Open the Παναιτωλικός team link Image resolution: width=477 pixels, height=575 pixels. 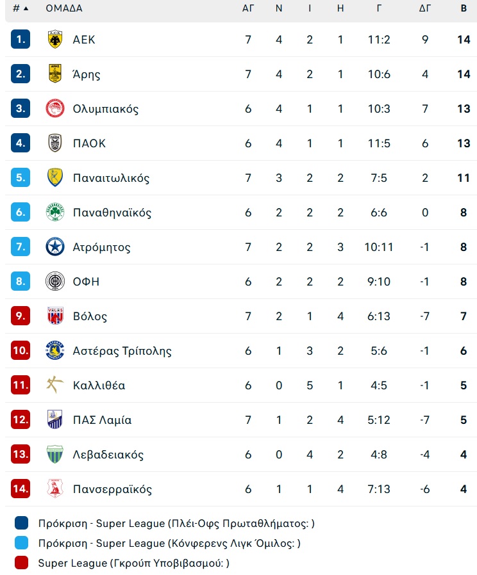112,178
